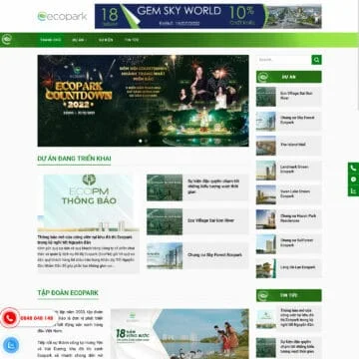Open the 18 năm vững bước banner image
This screenshot has width=359, height=359.
tap(179, 334)
